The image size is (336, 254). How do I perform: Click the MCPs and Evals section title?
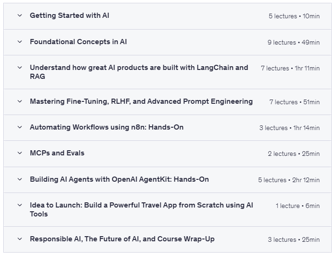click(57, 153)
